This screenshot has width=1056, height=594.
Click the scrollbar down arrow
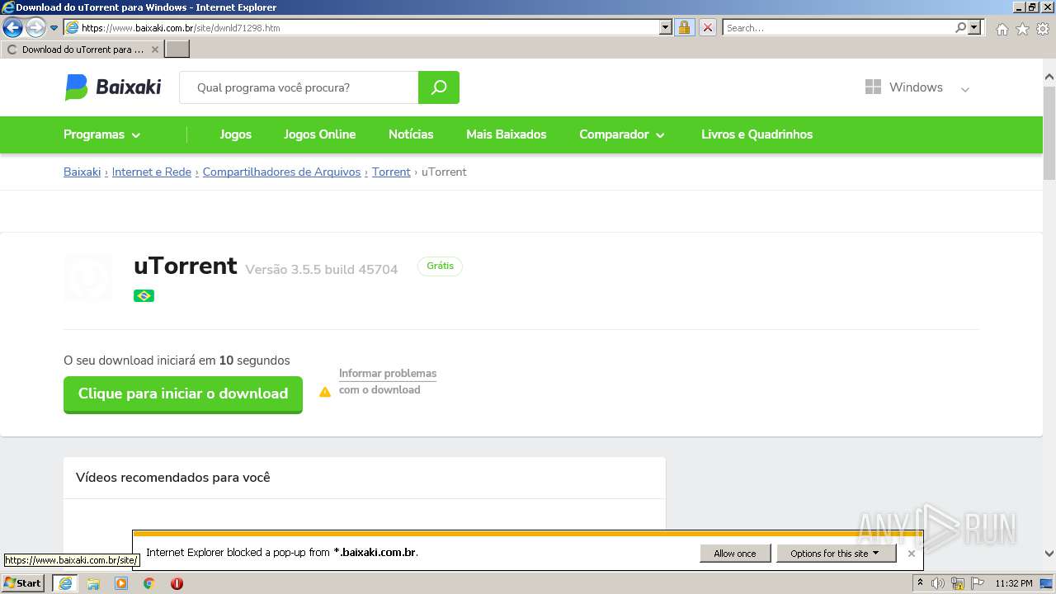(x=1049, y=554)
